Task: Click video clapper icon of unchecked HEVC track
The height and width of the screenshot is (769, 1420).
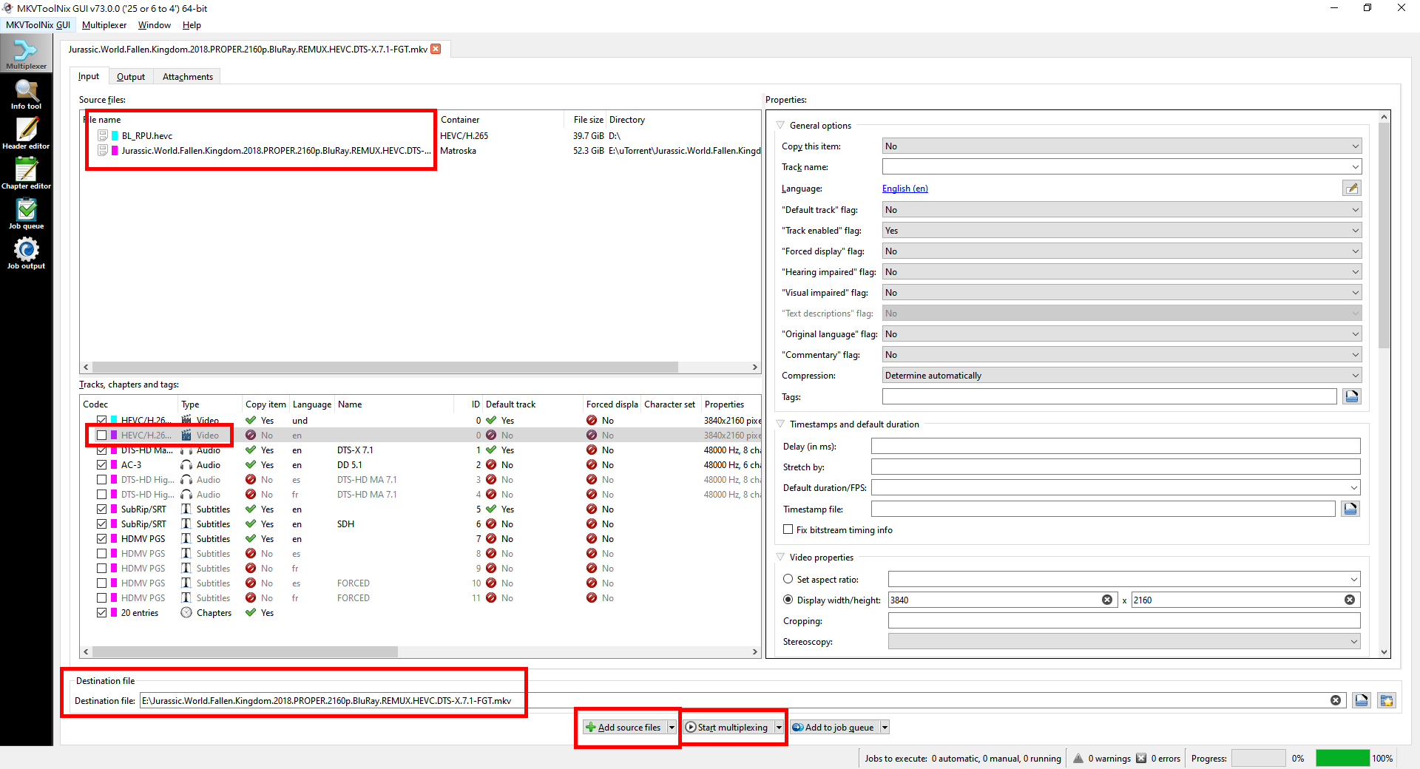Action: pyautogui.click(x=186, y=435)
